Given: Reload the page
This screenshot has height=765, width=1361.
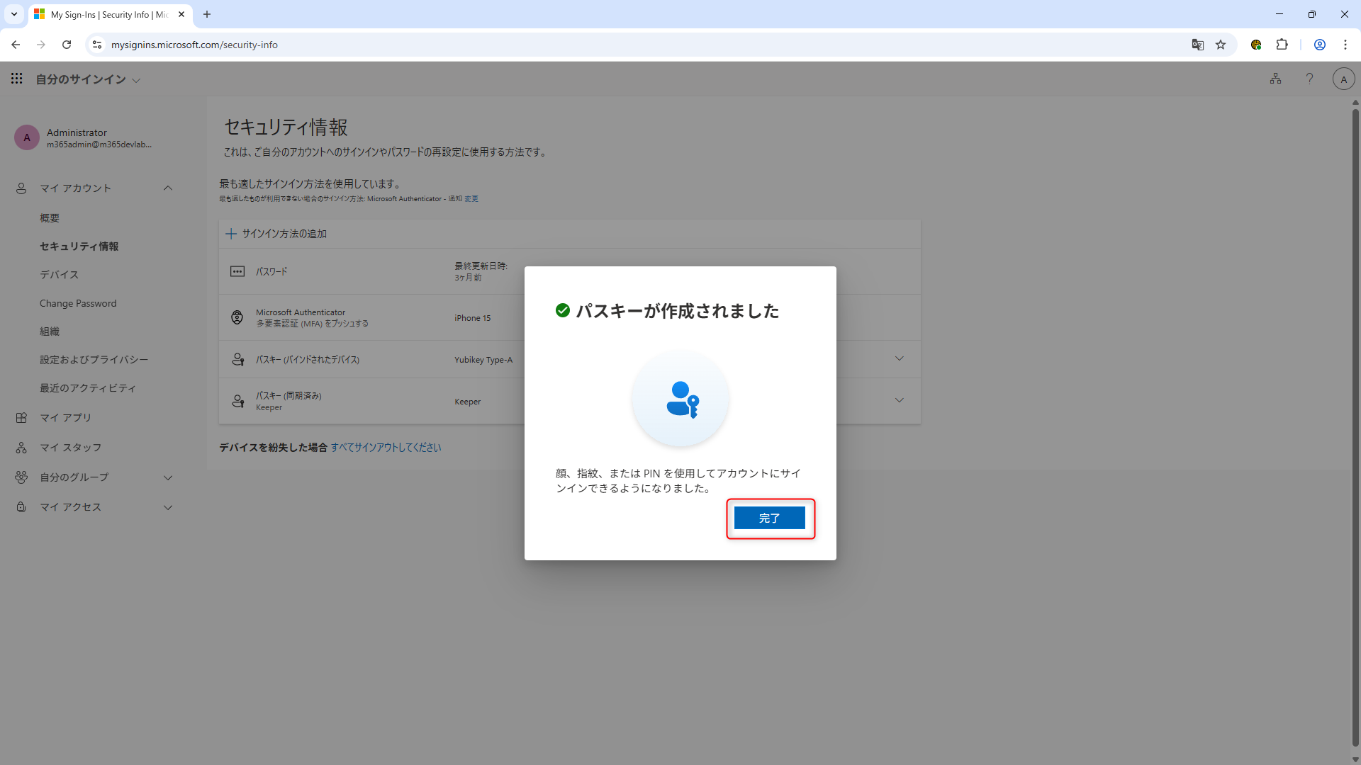Looking at the screenshot, I should pyautogui.click(x=67, y=45).
